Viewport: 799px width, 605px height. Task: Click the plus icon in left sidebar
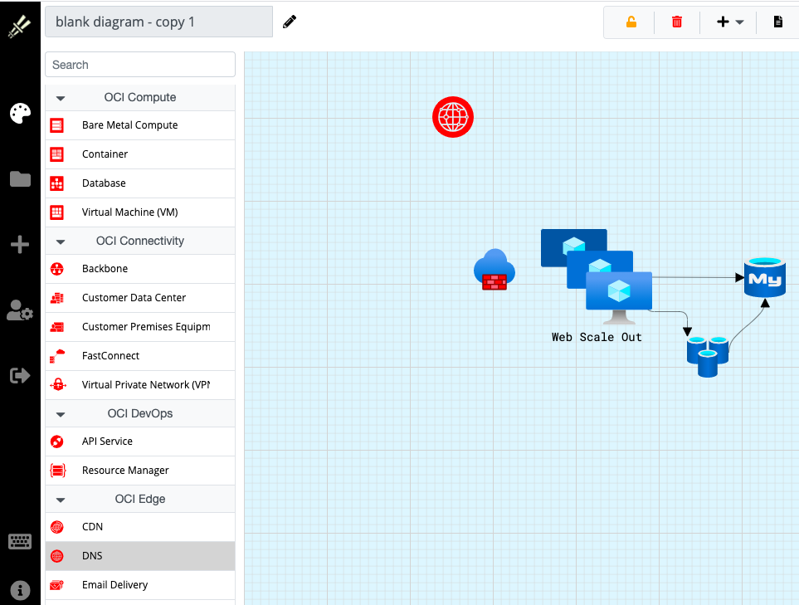(20, 245)
